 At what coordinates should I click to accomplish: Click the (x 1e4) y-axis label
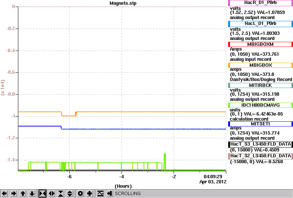click(x=3, y=87)
